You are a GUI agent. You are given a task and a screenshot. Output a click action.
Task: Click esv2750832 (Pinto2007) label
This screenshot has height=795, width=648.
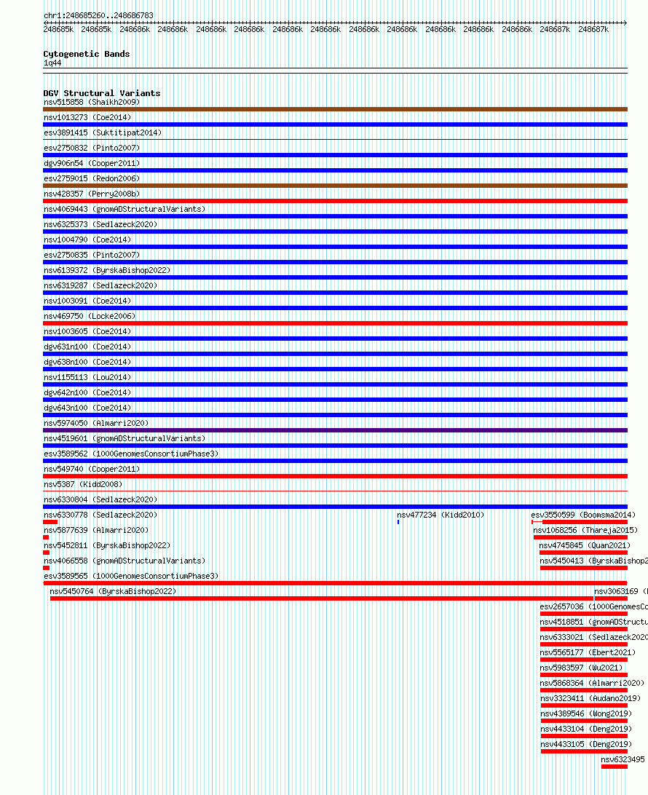[92, 148]
